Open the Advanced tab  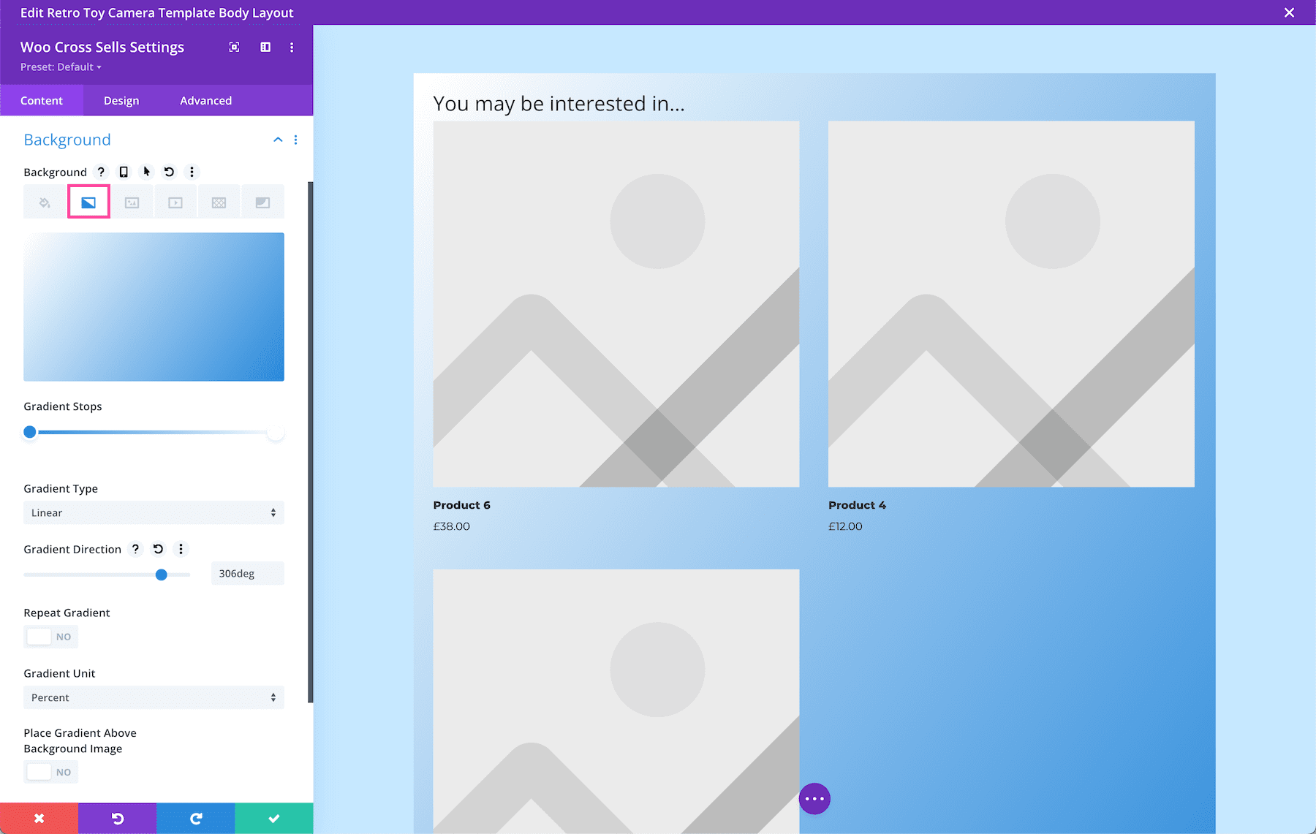point(205,100)
